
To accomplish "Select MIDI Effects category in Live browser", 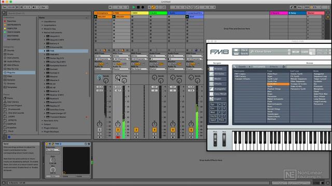I will pyautogui.click(x=13, y=65).
